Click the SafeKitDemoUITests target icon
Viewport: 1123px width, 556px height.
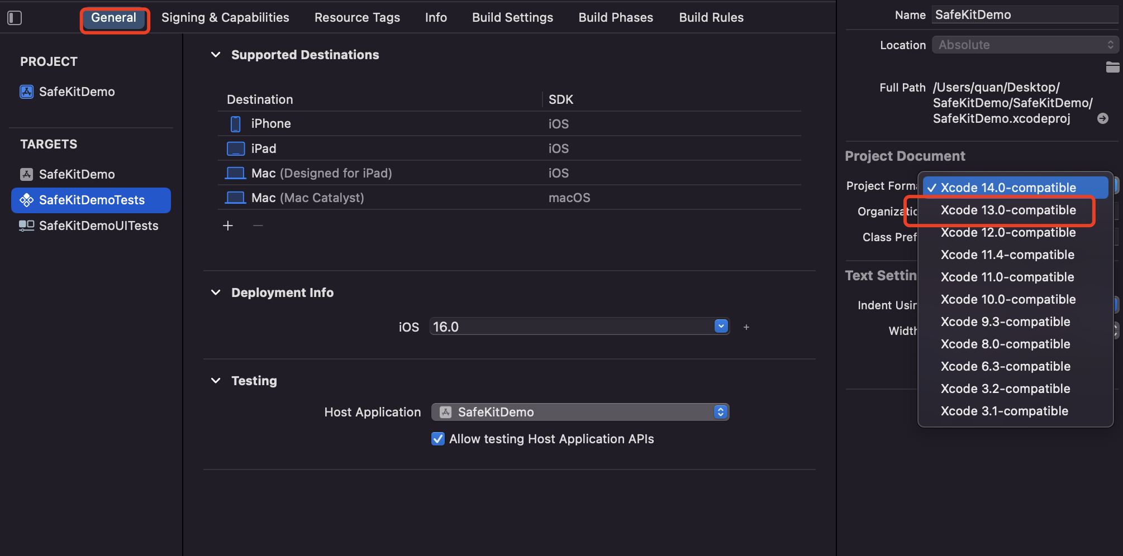[x=27, y=226]
